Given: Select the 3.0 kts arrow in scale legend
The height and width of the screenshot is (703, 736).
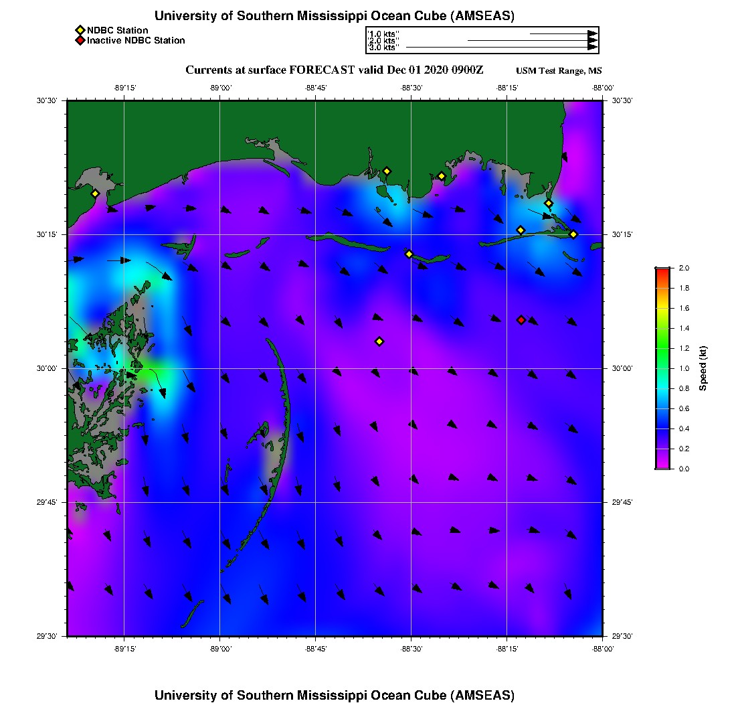Looking at the screenshot, I should 500,48.
